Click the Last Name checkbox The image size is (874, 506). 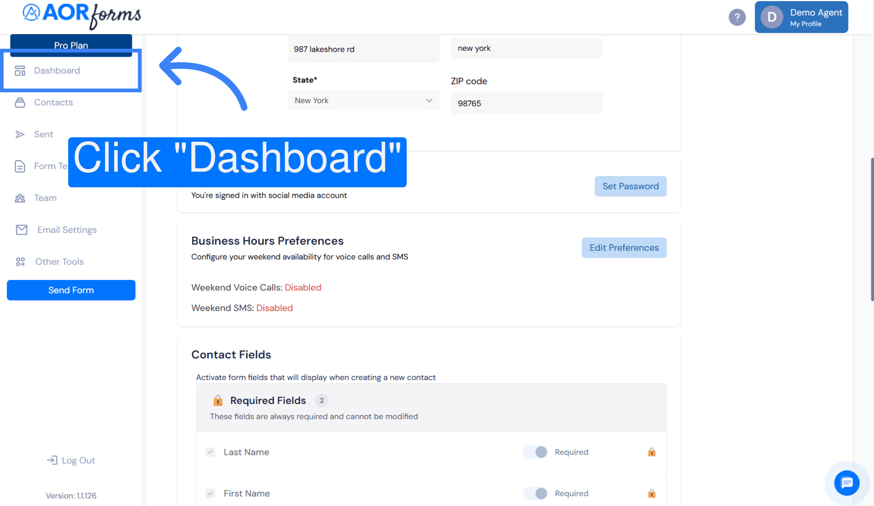point(210,452)
